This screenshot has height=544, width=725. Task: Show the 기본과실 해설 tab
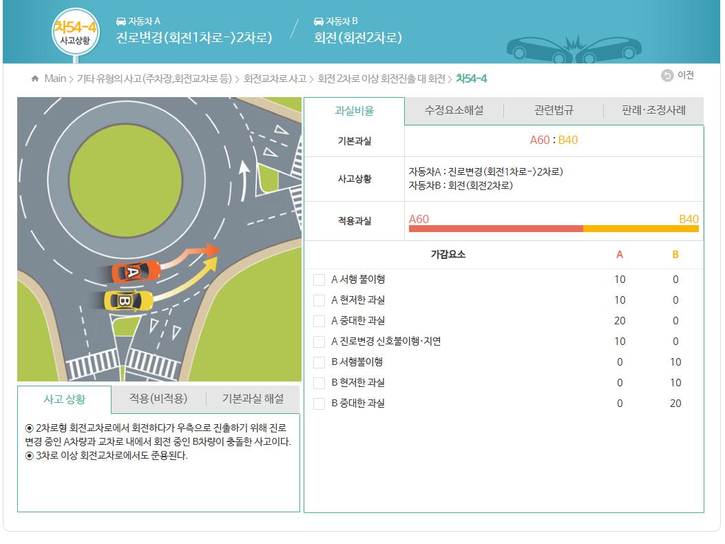[x=253, y=399]
